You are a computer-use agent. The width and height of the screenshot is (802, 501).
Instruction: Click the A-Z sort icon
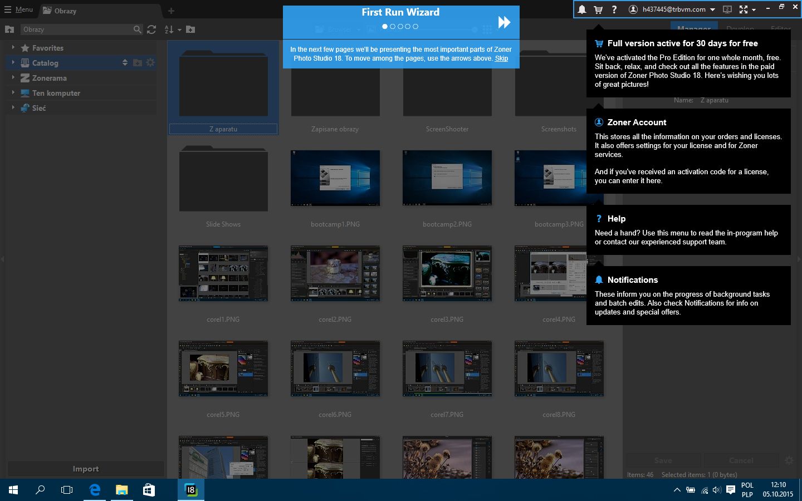169,30
